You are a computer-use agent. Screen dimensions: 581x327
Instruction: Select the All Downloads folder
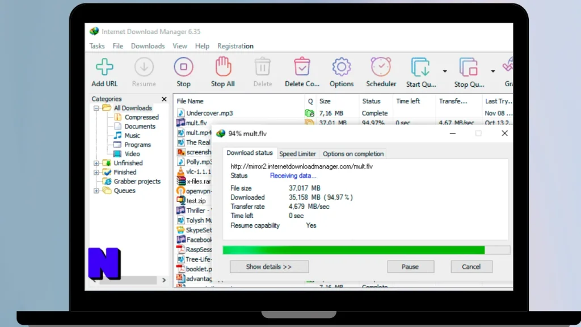pos(133,108)
